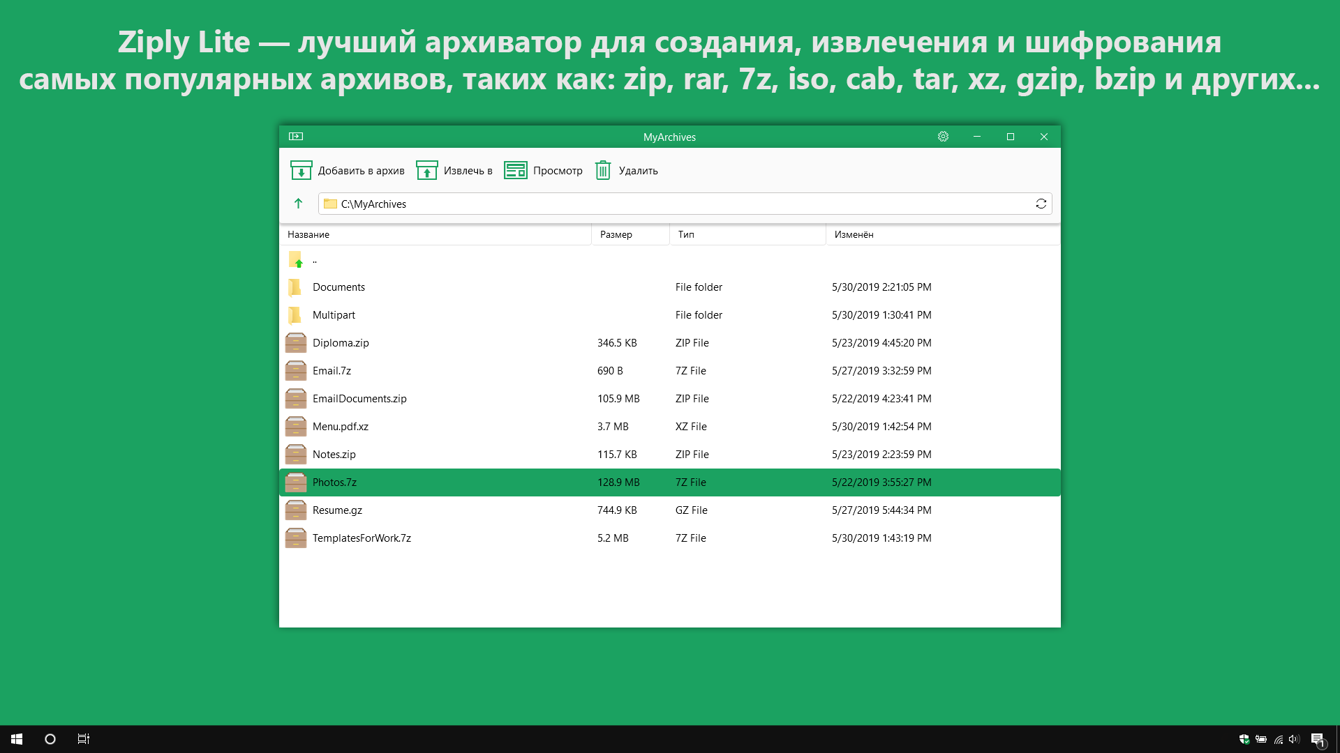The width and height of the screenshot is (1340, 753).
Task: Click the Удалить label
Action: click(639, 171)
